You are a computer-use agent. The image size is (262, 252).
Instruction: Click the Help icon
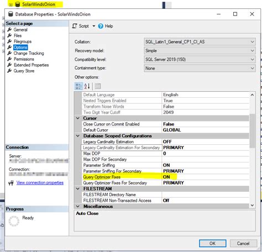pyautogui.click(x=101, y=26)
